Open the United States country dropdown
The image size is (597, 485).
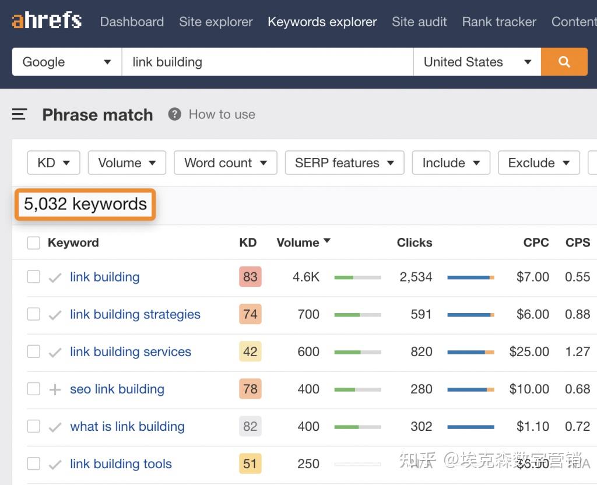click(x=477, y=62)
